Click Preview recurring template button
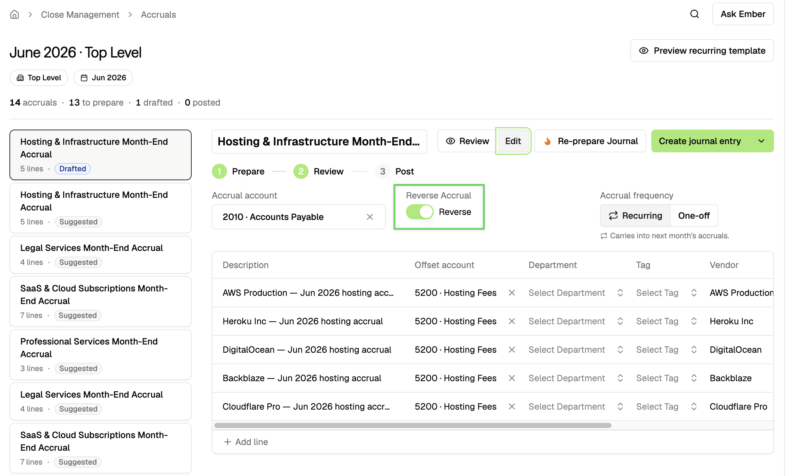The image size is (786, 476). (702, 51)
